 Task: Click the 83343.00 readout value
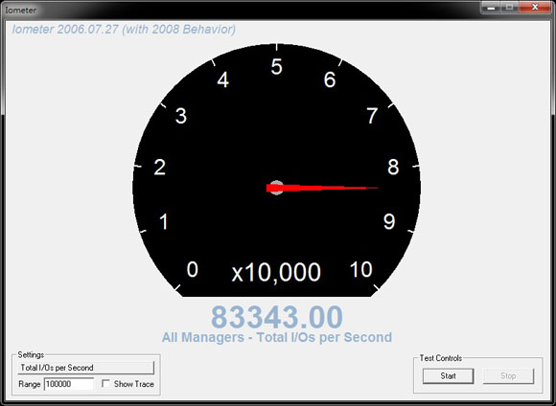[277, 317]
